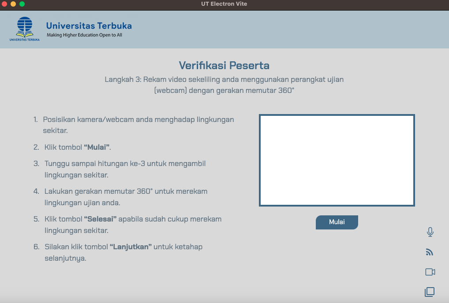Click the UT Electron Vite window title
The height and width of the screenshot is (303, 449).
coord(224,4)
